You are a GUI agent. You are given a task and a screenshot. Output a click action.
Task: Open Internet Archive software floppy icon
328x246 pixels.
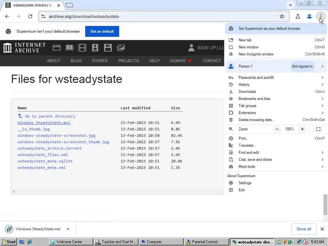pos(108,48)
